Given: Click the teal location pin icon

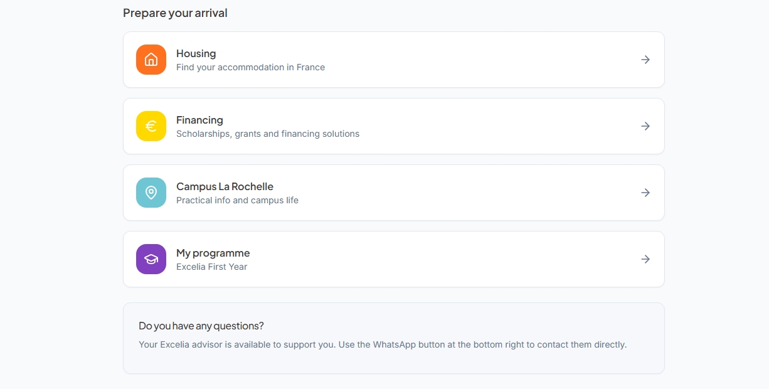Looking at the screenshot, I should 151,193.
